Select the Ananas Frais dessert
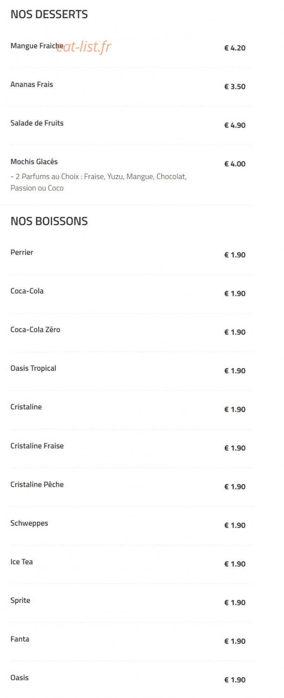 tap(32, 84)
